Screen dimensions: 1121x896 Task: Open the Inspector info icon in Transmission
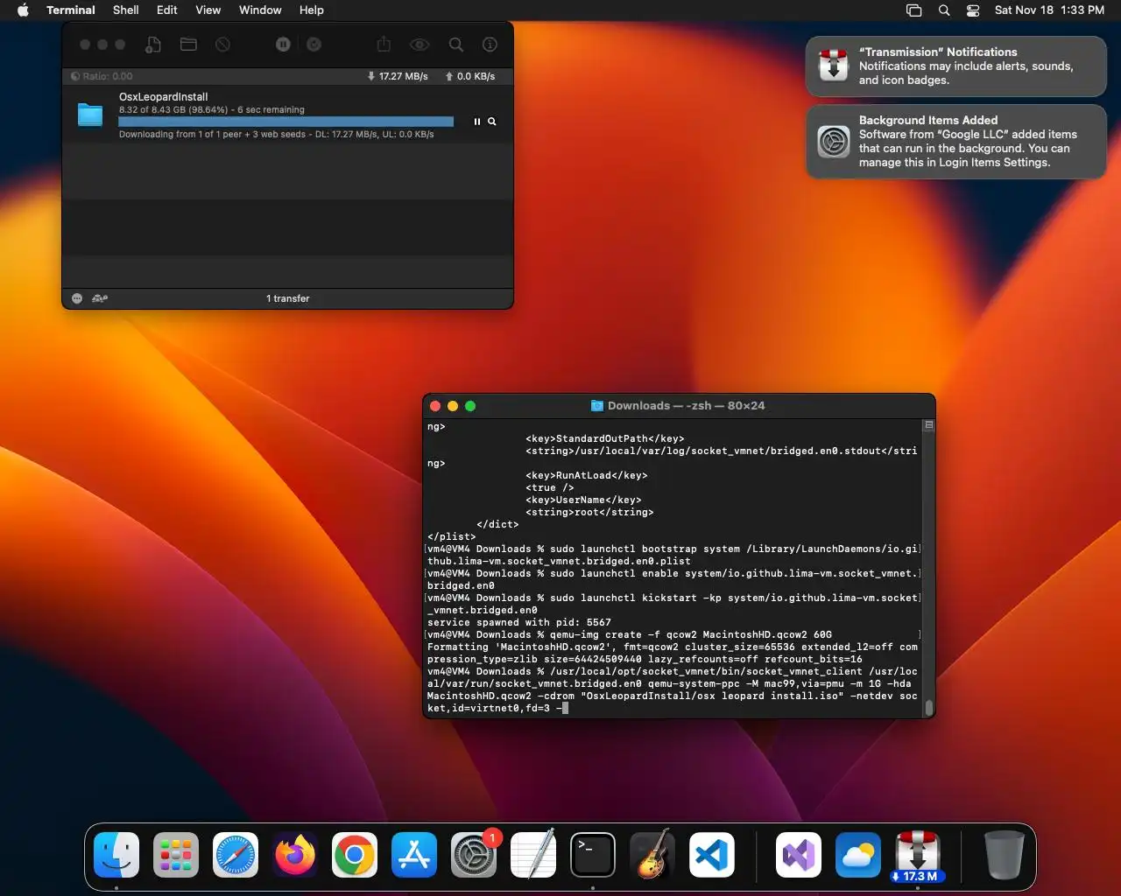coord(490,45)
